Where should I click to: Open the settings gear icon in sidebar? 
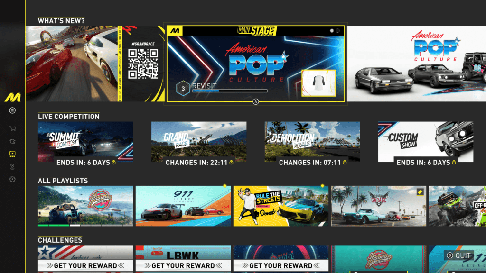click(x=12, y=179)
